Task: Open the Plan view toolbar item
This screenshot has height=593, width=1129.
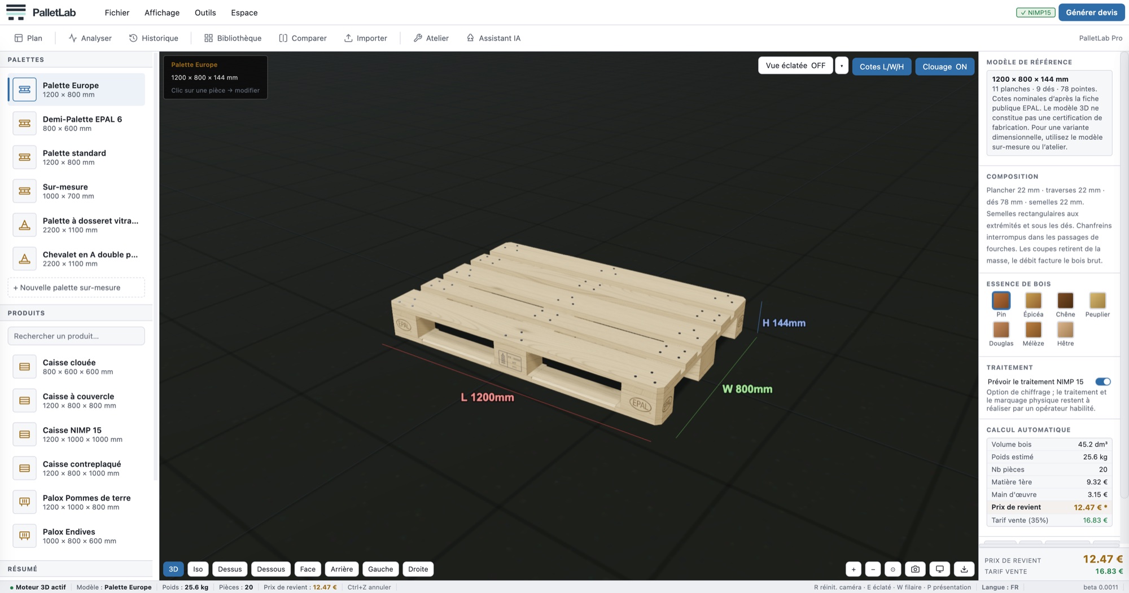Action: coord(28,38)
